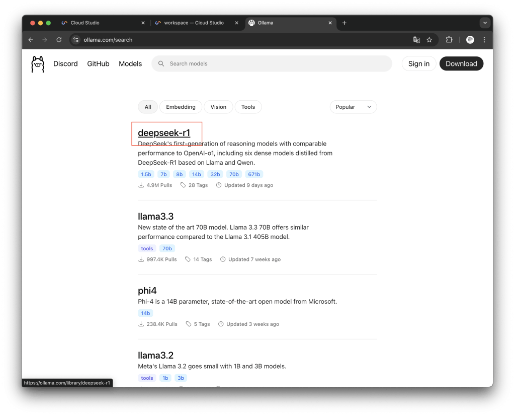Screen dimensions: 515x416
Task: Expand the tab search chevron
Action: [485, 23]
